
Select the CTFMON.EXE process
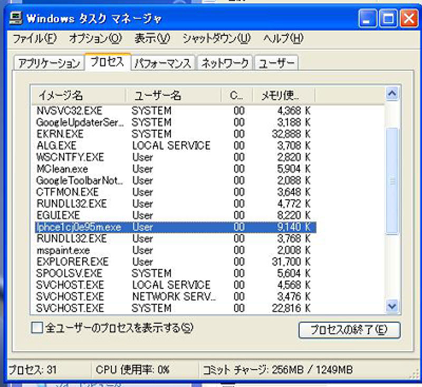pos(176,192)
